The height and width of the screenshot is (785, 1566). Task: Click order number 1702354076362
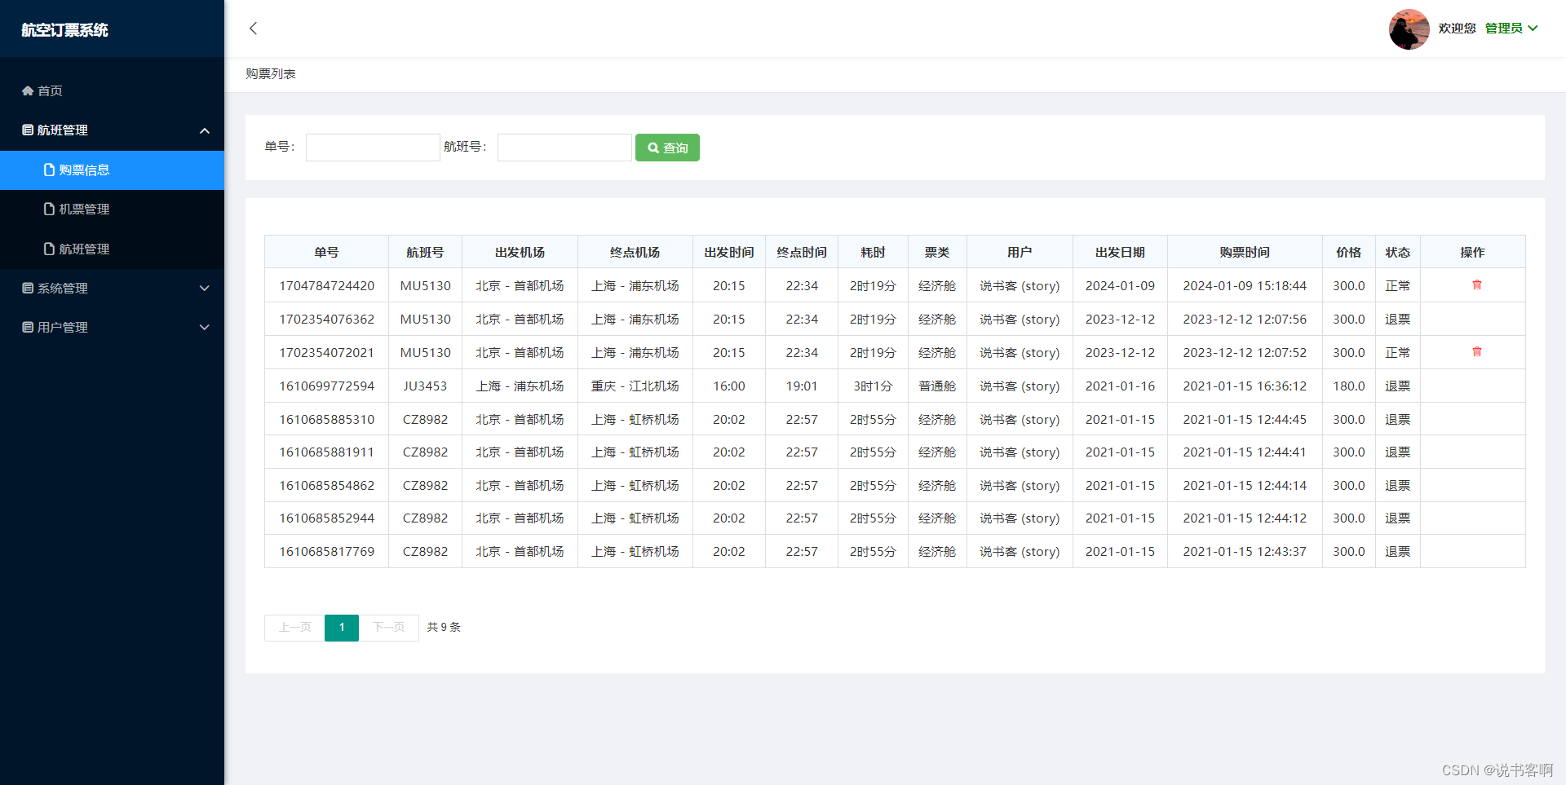(x=327, y=320)
